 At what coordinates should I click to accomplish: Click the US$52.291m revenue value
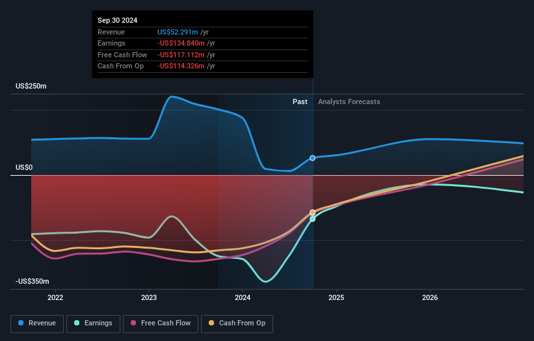coord(178,32)
